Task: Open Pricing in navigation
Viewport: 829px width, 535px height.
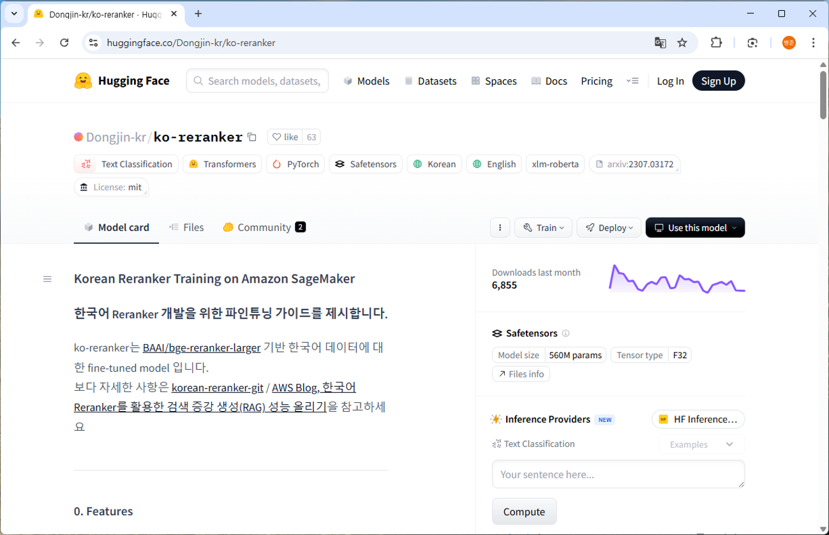Action: tap(597, 81)
